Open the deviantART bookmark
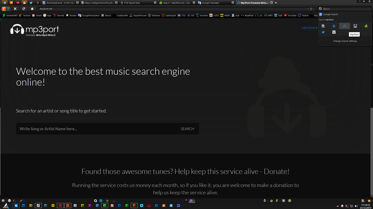This screenshot has width=373, height=209. point(10,15)
